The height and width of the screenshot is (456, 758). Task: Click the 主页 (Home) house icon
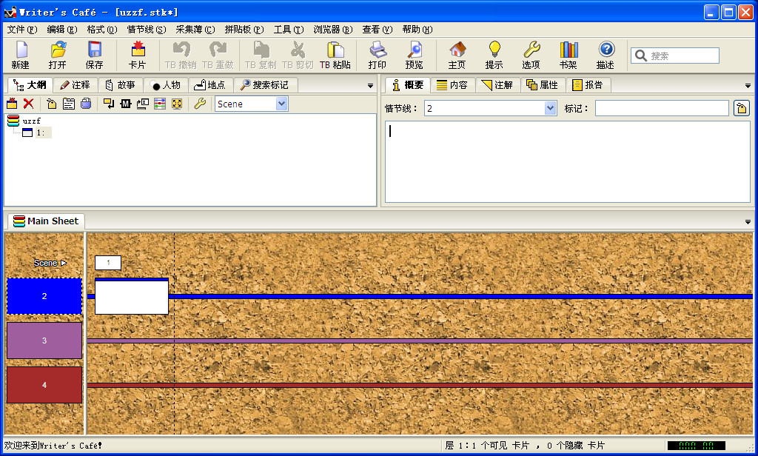(457, 54)
